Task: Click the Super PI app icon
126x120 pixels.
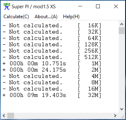Action: [7, 6]
